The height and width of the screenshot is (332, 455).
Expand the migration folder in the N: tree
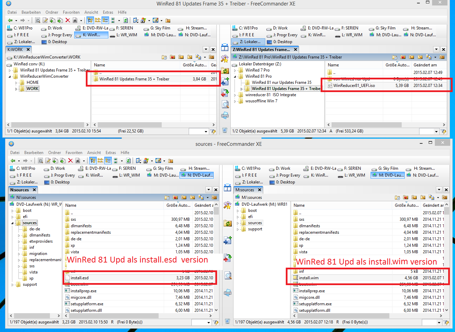pyautogui.click(x=19, y=254)
